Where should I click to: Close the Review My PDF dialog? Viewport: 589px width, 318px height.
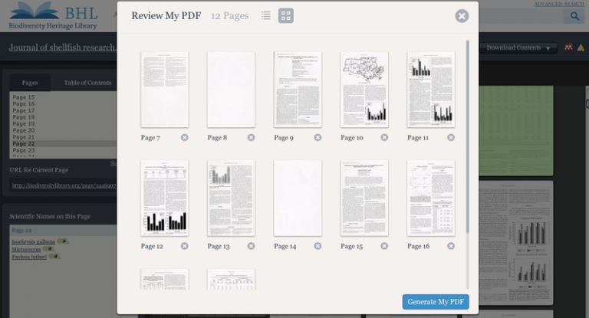pyautogui.click(x=462, y=16)
